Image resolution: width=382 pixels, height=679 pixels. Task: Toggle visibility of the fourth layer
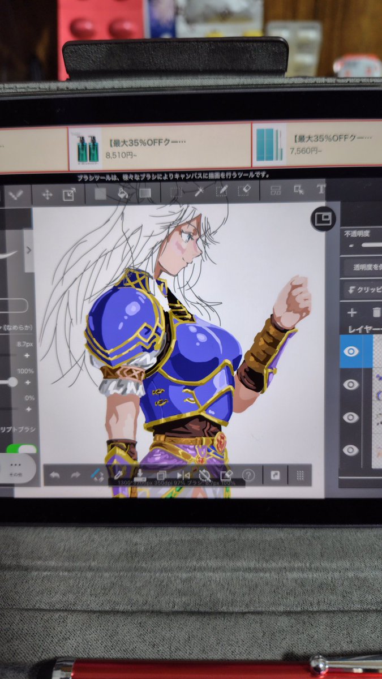click(x=351, y=450)
